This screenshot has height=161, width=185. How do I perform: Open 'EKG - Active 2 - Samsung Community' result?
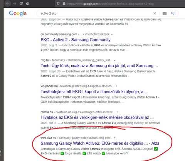coord(76,40)
